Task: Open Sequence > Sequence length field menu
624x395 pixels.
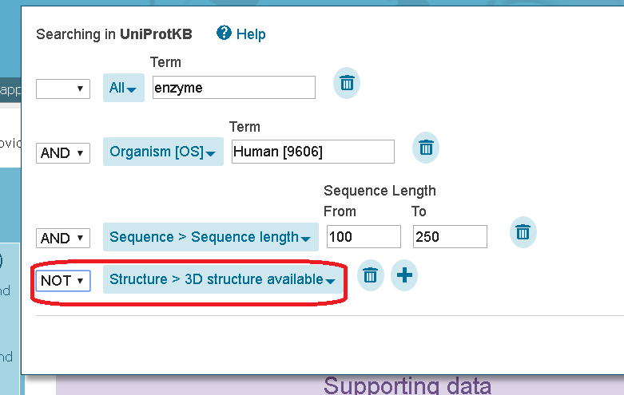Action: point(210,237)
